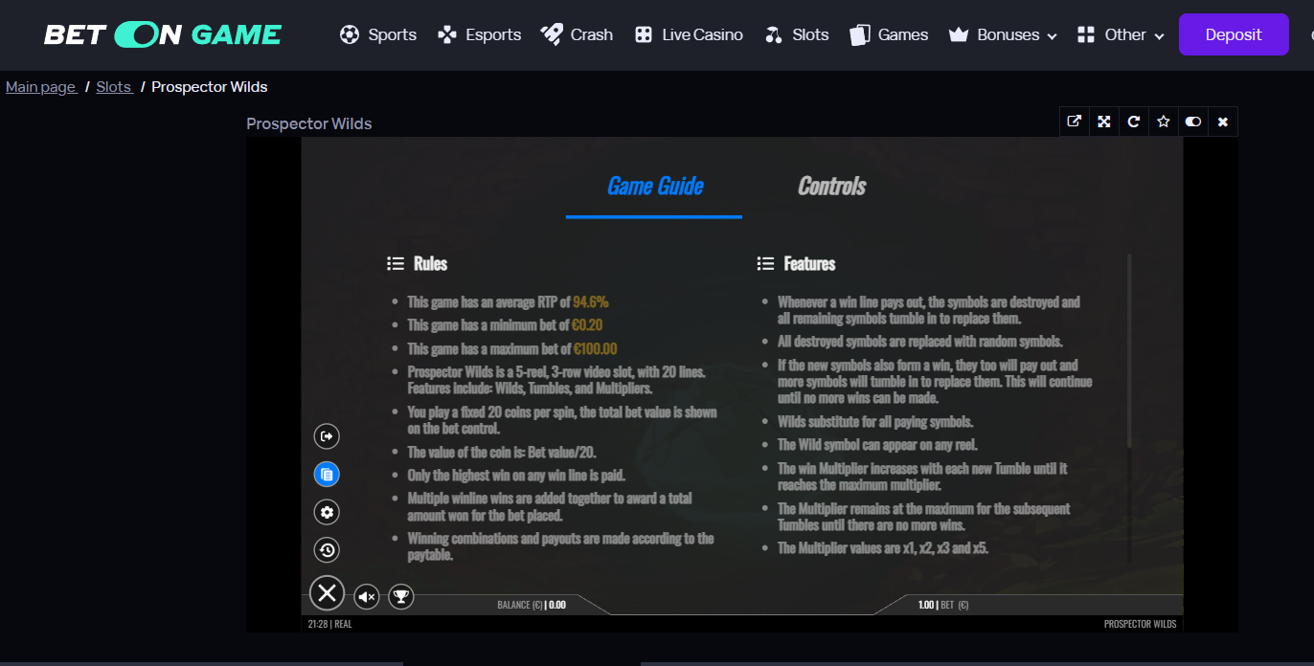Open the game history clock icon
This screenshot has width=1314, height=666.
[327, 549]
